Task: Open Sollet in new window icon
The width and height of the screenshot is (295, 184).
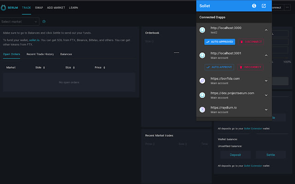Action: tap(264, 6)
